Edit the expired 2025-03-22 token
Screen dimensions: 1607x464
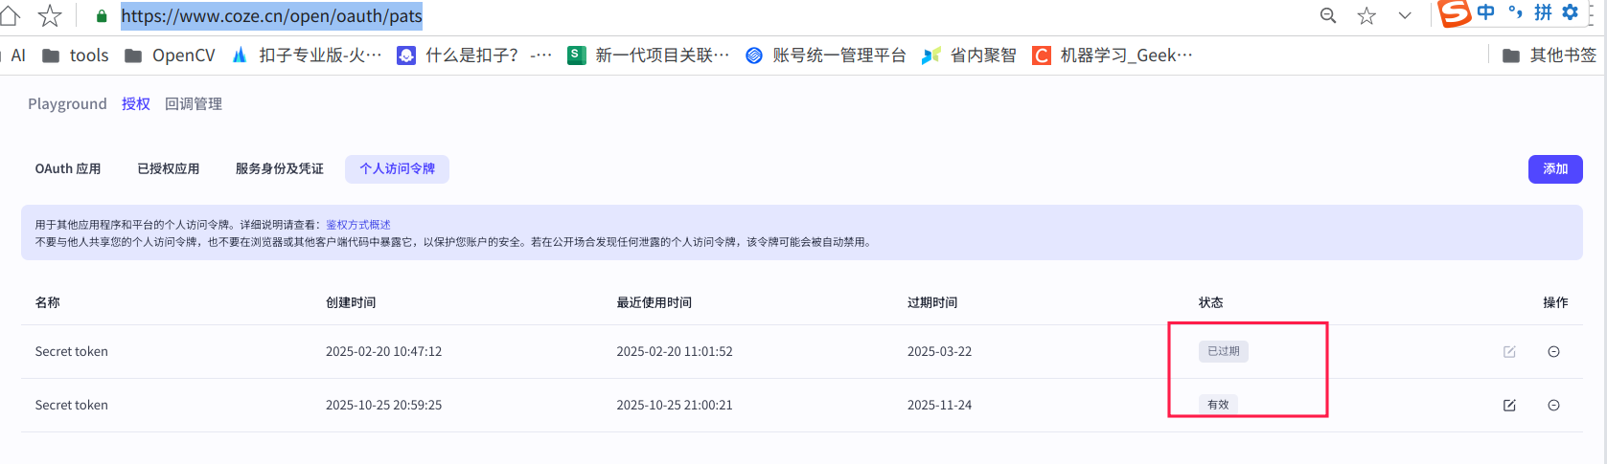pyautogui.click(x=1509, y=351)
